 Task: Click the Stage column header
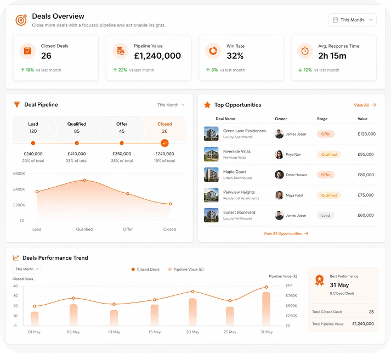[x=322, y=119]
